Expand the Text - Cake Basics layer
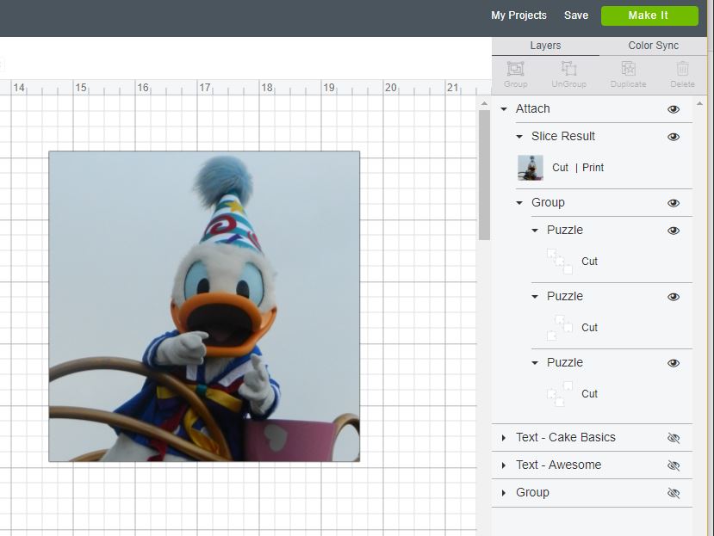 [x=503, y=438]
